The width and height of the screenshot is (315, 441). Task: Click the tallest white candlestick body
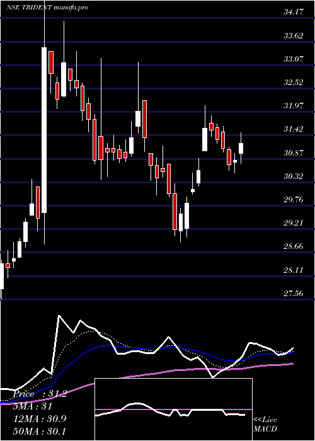(44, 130)
